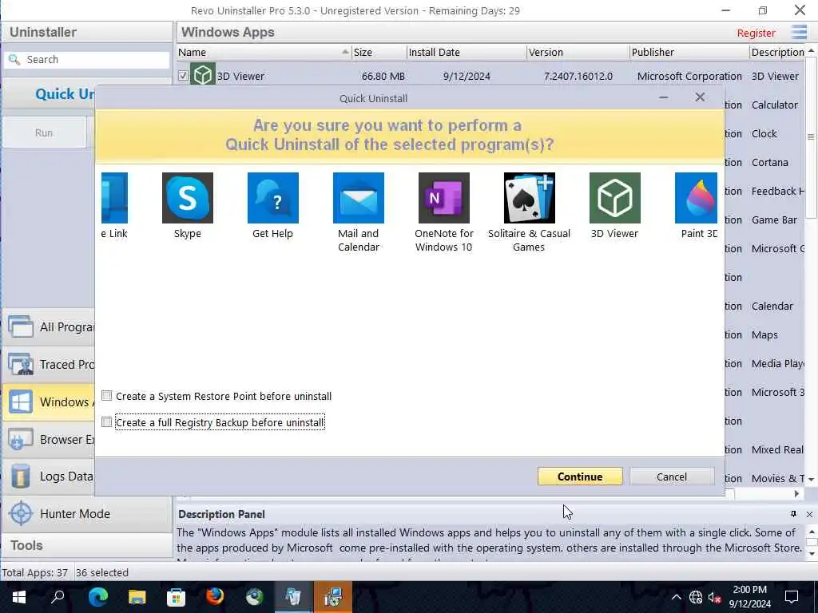Click the Clock description cell

click(764, 133)
